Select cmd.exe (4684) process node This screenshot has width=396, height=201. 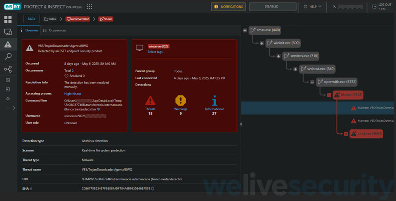[x=366, y=133]
